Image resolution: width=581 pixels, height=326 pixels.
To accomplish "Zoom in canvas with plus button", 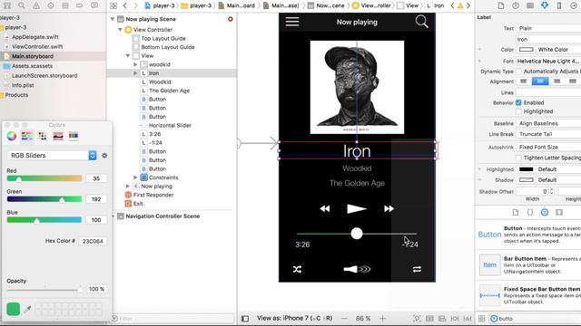I will click(382, 318).
